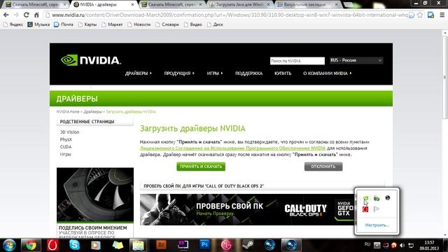Open ПОДДЕРЖКА in the NVIDIA nav bar
The width and height of the screenshot is (448, 252).
click(249, 73)
